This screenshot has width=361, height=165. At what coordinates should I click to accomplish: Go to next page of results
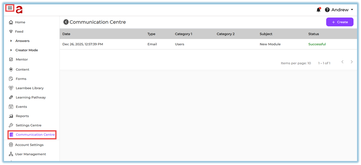[x=352, y=62]
